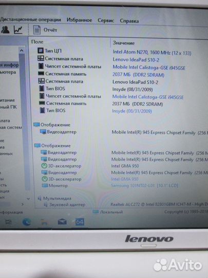Click the Локальный status bar computer icon
This screenshot has height=278, width=208.
(96, 212)
